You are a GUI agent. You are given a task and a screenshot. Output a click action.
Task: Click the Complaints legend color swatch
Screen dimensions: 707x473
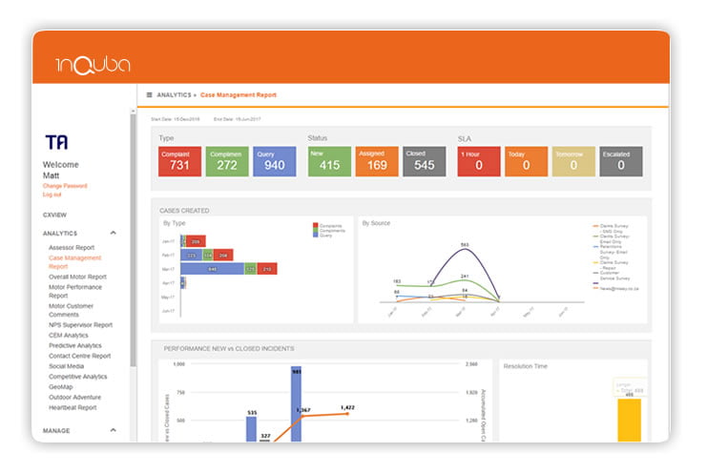point(315,225)
